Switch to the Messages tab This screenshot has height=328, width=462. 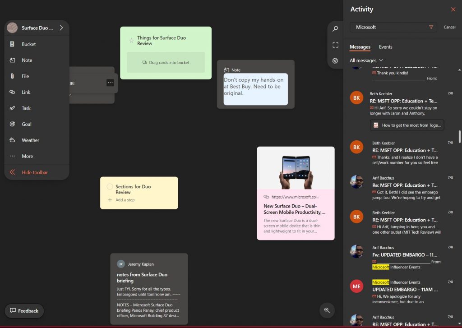tap(360, 47)
